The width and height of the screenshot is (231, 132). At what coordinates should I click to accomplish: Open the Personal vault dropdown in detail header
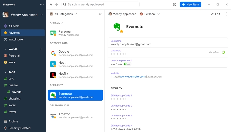coord(150,14)
